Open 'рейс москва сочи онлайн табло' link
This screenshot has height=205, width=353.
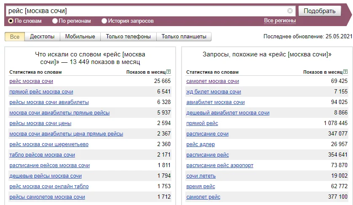pos(49,186)
